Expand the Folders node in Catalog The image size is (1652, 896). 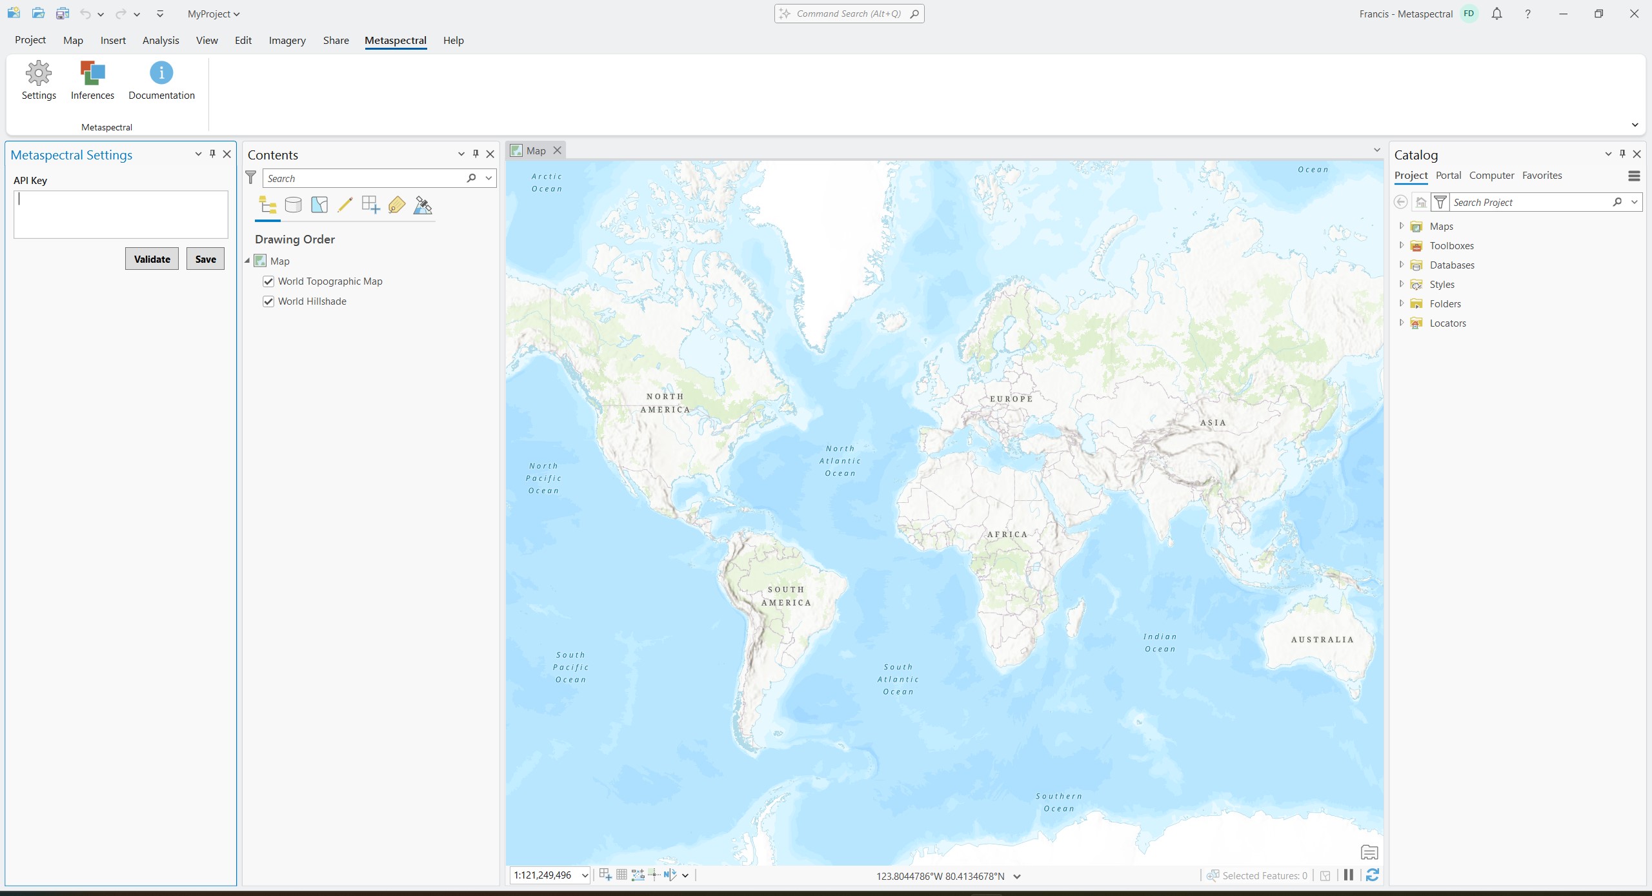(x=1401, y=303)
